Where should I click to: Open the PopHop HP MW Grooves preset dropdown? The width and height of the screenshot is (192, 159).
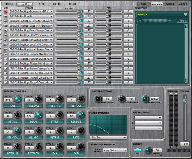(31, 35)
